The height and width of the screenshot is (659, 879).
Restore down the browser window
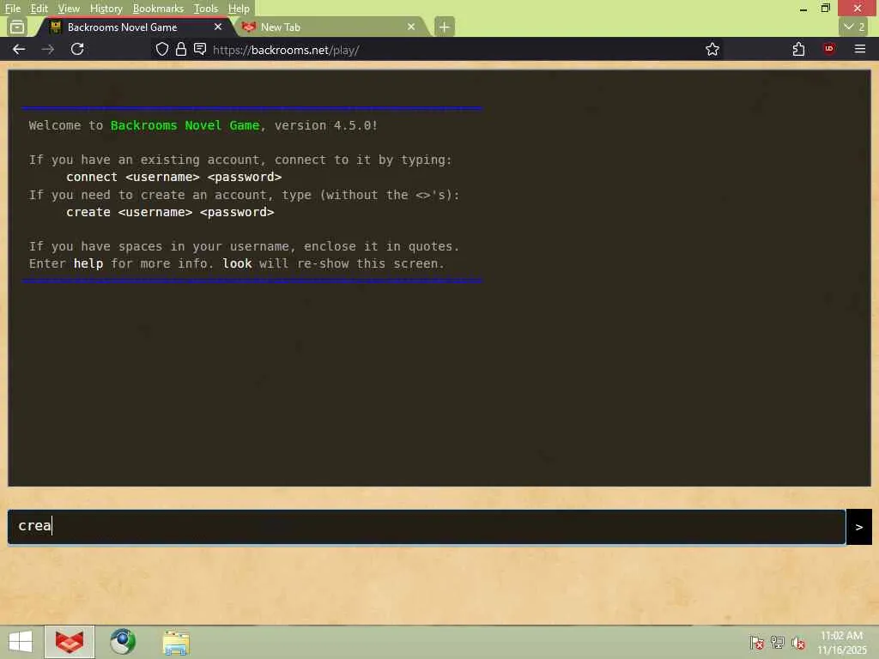825,9
